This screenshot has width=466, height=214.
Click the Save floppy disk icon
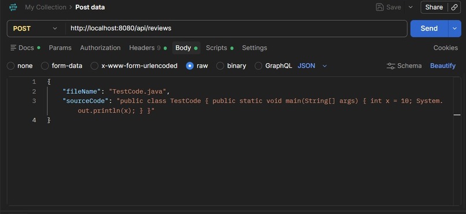coord(379,7)
